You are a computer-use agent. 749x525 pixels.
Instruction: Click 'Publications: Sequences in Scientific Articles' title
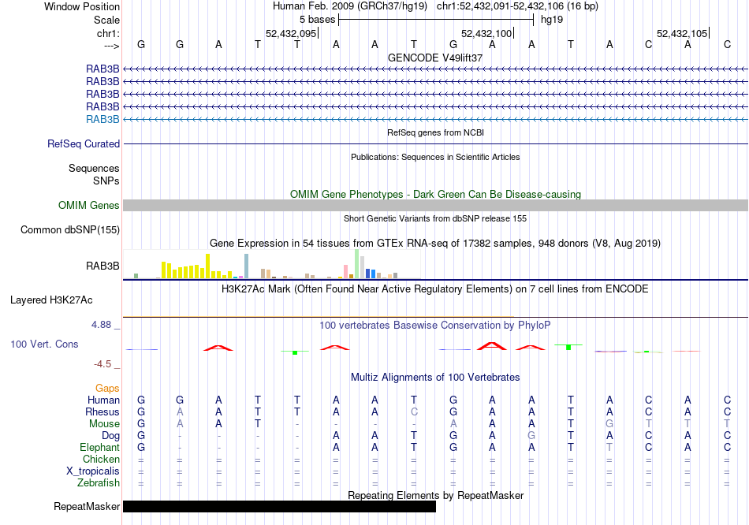click(x=435, y=157)
